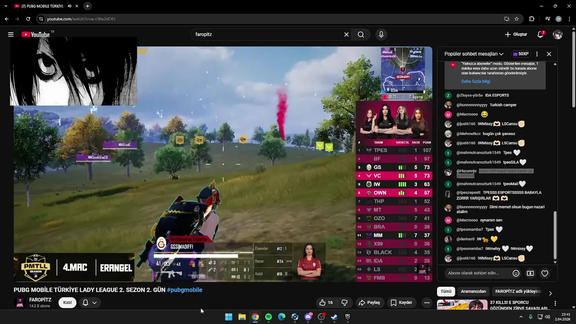Viewport: 576px width, 324px height.
Task: Open the 37 KILLS video thumbnail
Action: click(x=462, y=305)
